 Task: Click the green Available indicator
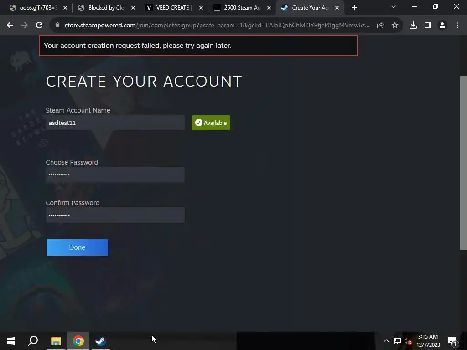click(211, 123)
